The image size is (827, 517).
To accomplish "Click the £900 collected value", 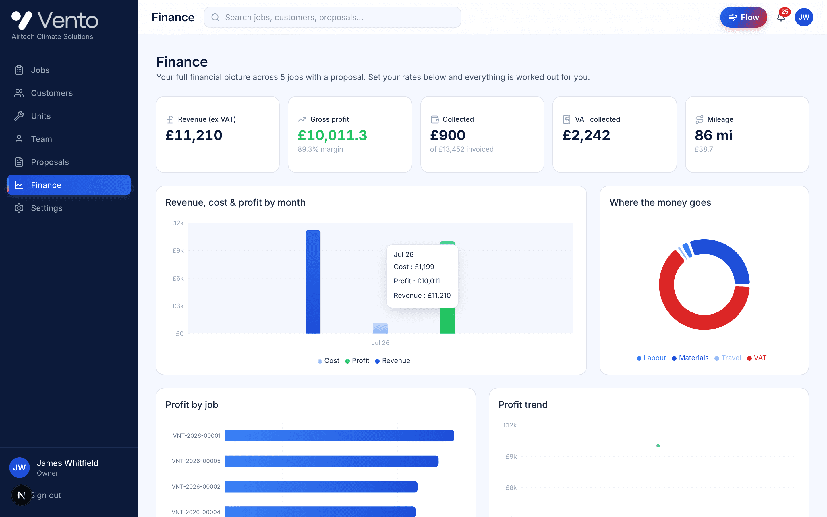I will (448, 135).
